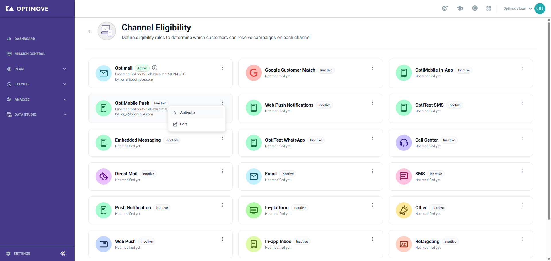551x261 pixels.
Task: Click the OU user avatar
Action: 540,9
